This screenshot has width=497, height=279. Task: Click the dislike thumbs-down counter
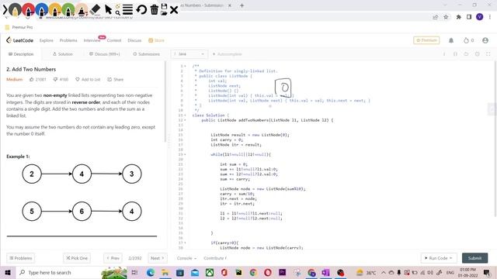61,79
